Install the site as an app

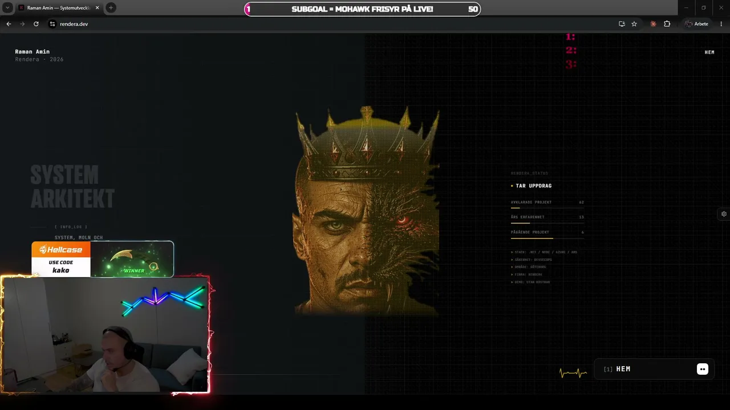[x=622, y=24]
